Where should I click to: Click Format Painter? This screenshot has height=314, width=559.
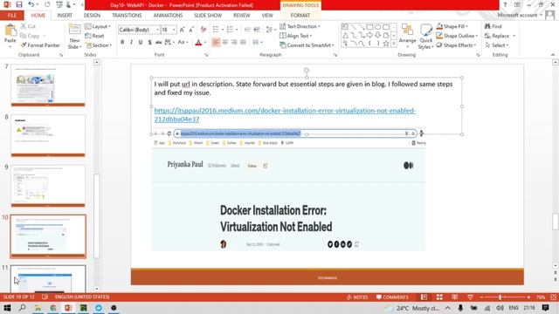[40, 45]
